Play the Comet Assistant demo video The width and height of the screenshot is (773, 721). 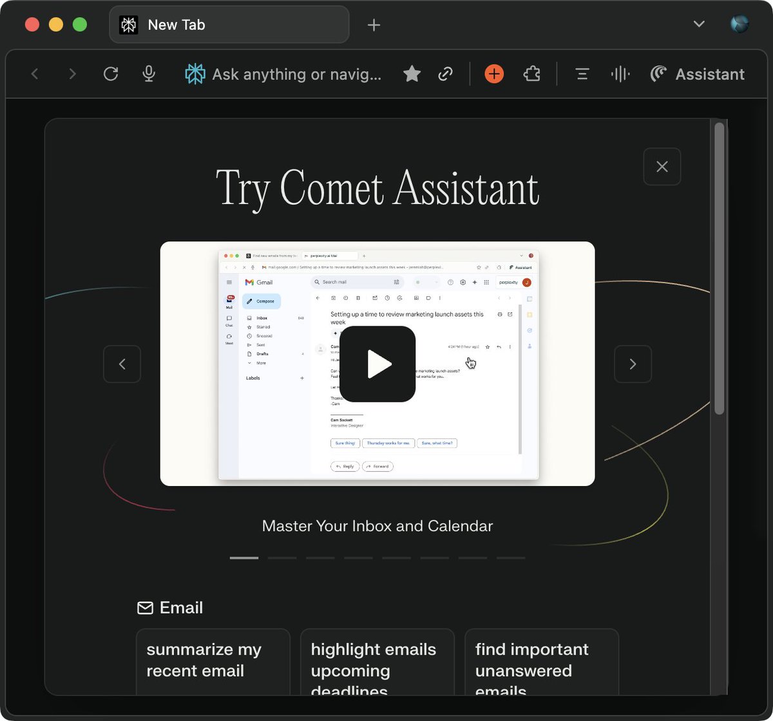(377, 364)
